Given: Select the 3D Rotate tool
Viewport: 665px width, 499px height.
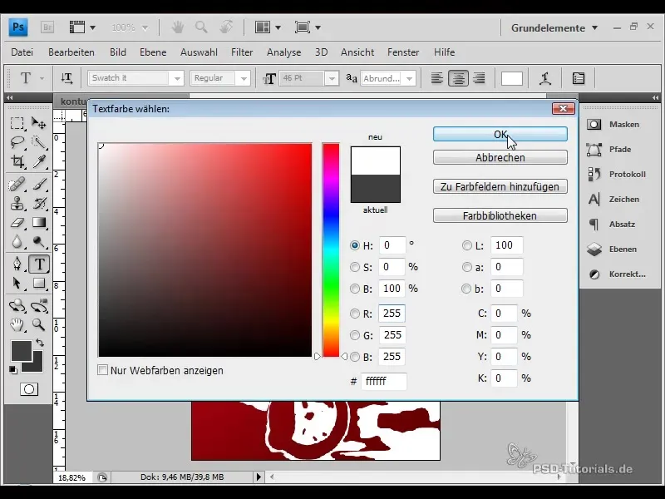Looking at the screenshot, I should click(17, 305).
